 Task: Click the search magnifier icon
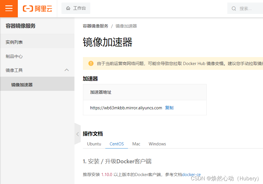pos(234,9)
